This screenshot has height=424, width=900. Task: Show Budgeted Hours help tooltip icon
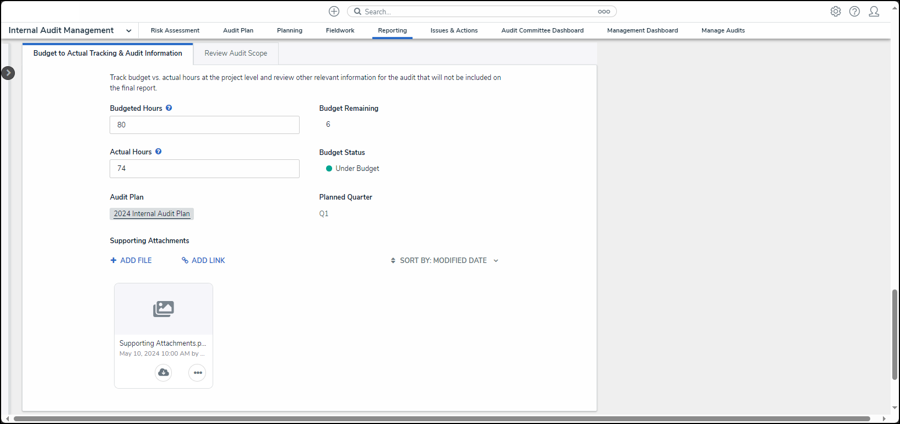point(169,108)
